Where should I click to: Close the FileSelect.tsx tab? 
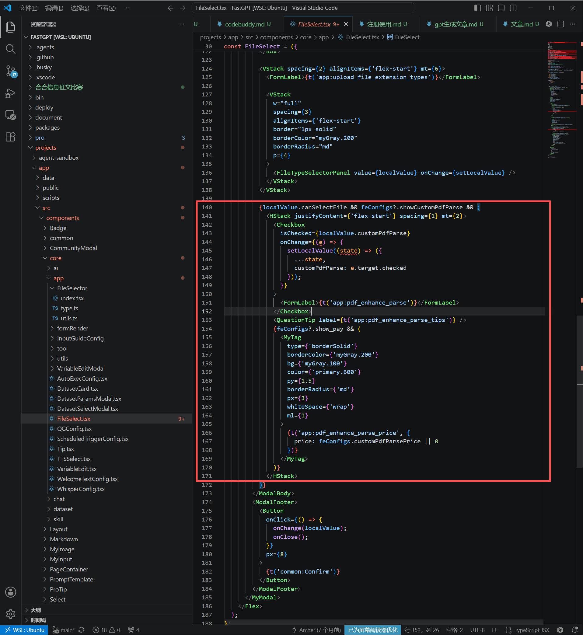(346, 24)
